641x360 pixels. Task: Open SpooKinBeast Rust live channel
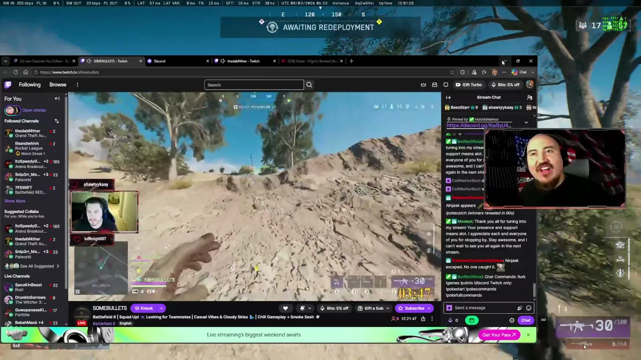(32, 287)
